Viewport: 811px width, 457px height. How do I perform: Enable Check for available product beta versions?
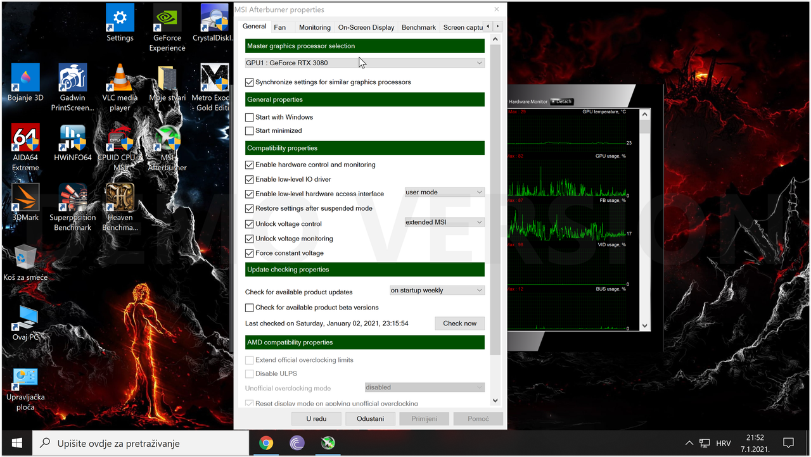(250, 308)
